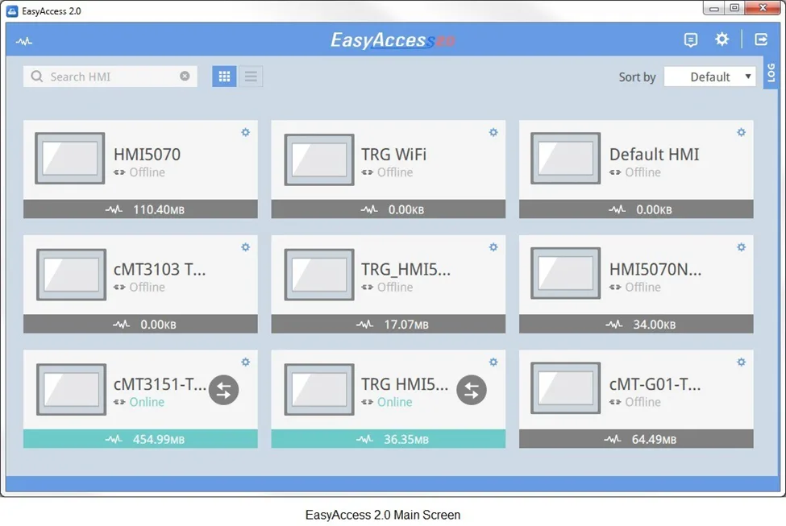786x526 pixels.
Task: Select the cMT-G01-T... device thumbnail
Action: click(565, 387)
